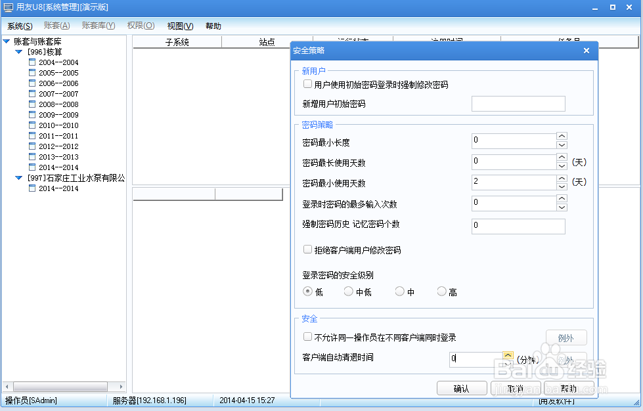Click the 2012--2012 year icon
The height and width of the screenshot is (411, 643).
tap(32, 146)
